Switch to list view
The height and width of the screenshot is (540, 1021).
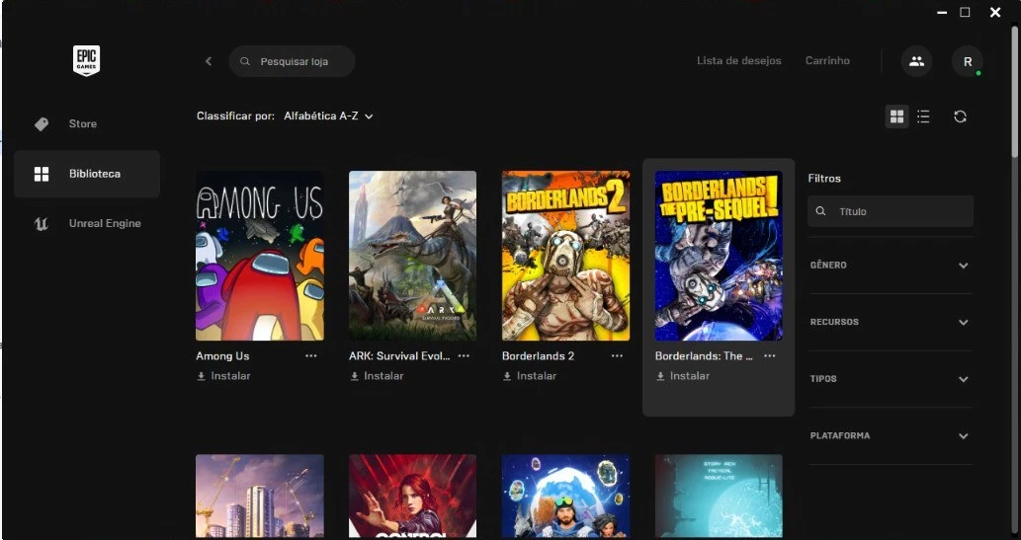click(x=923, y=116)
